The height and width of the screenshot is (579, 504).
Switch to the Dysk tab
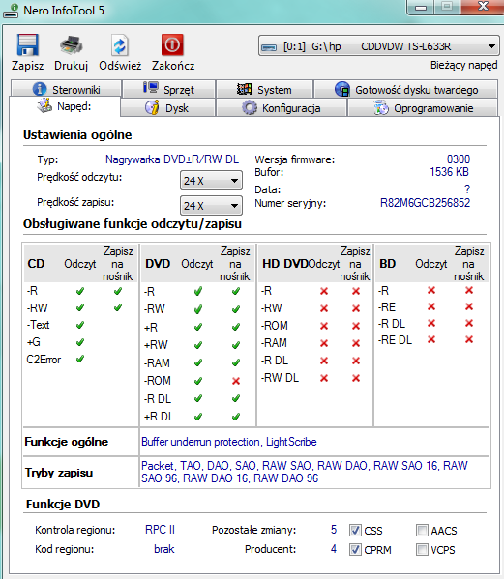click(x=167, y=108)
